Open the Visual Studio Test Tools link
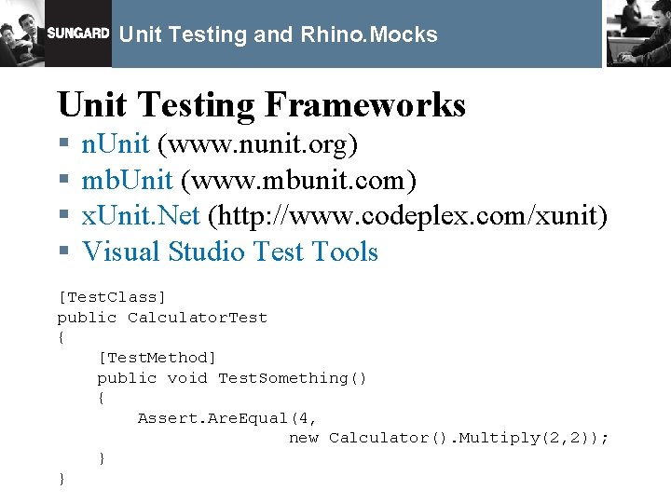671x503 pixels. click(230, 251)
